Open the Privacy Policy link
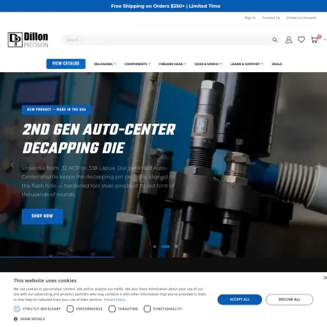 [x=114, y=300]
